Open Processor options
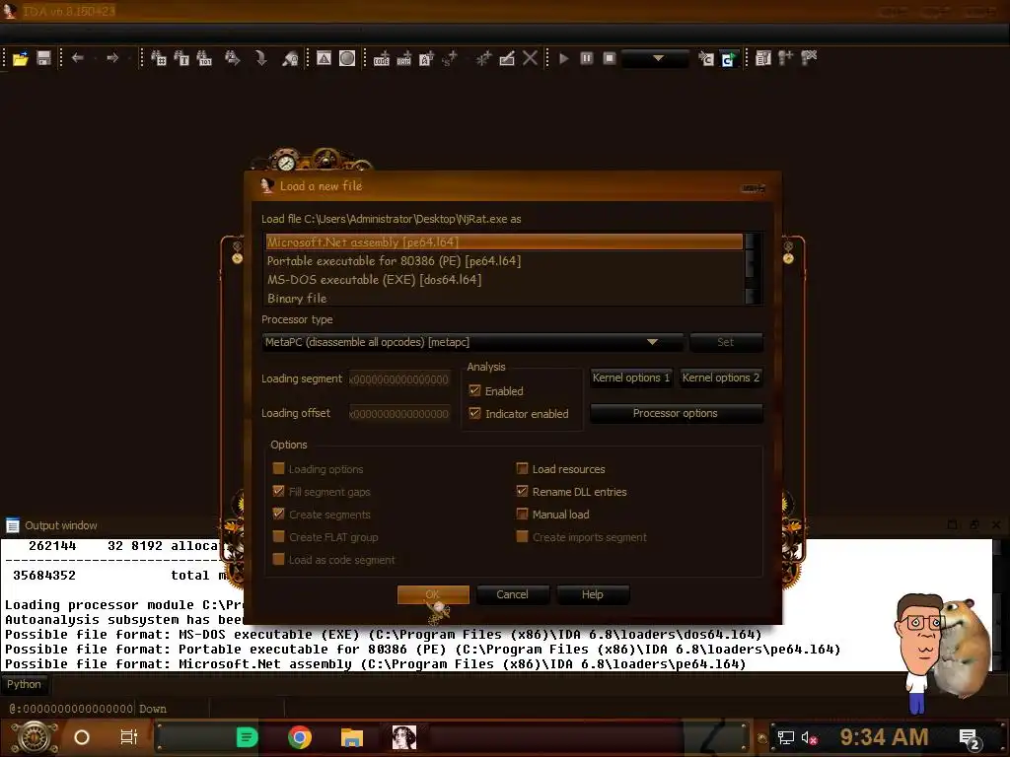This screenshot has width=1010, height=757. point(676,413)
